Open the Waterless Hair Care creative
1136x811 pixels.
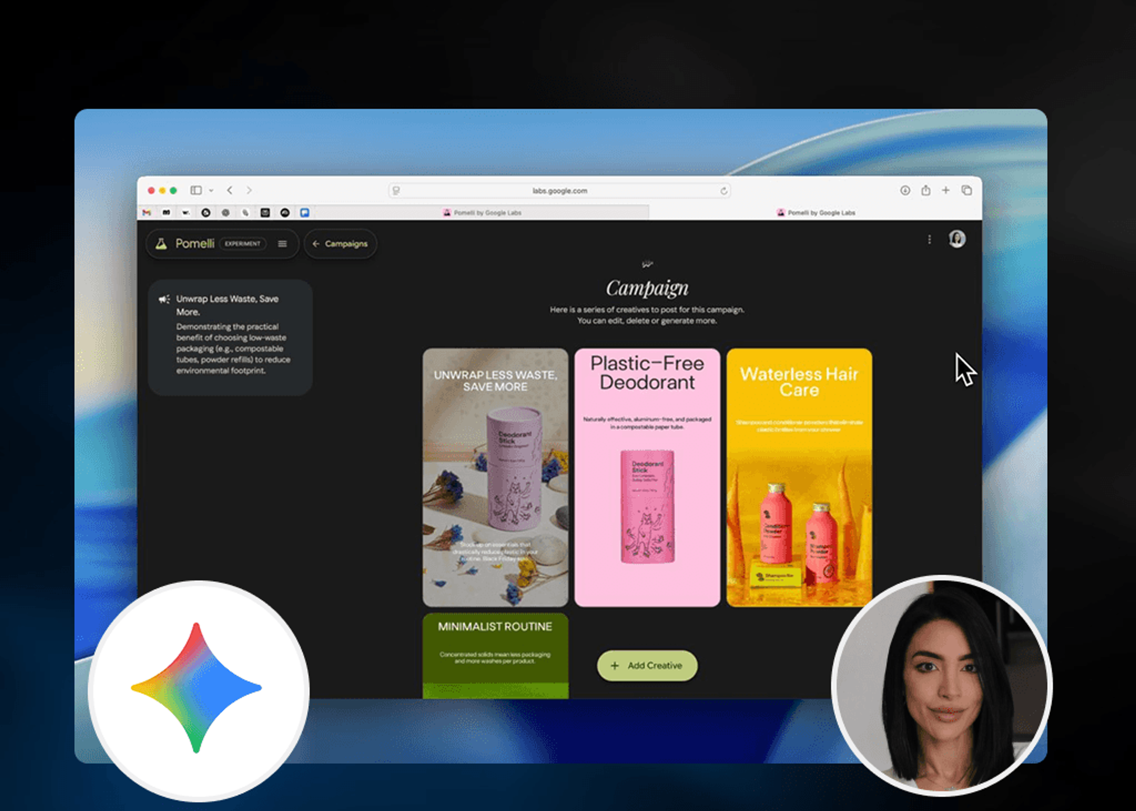[799, 478]
